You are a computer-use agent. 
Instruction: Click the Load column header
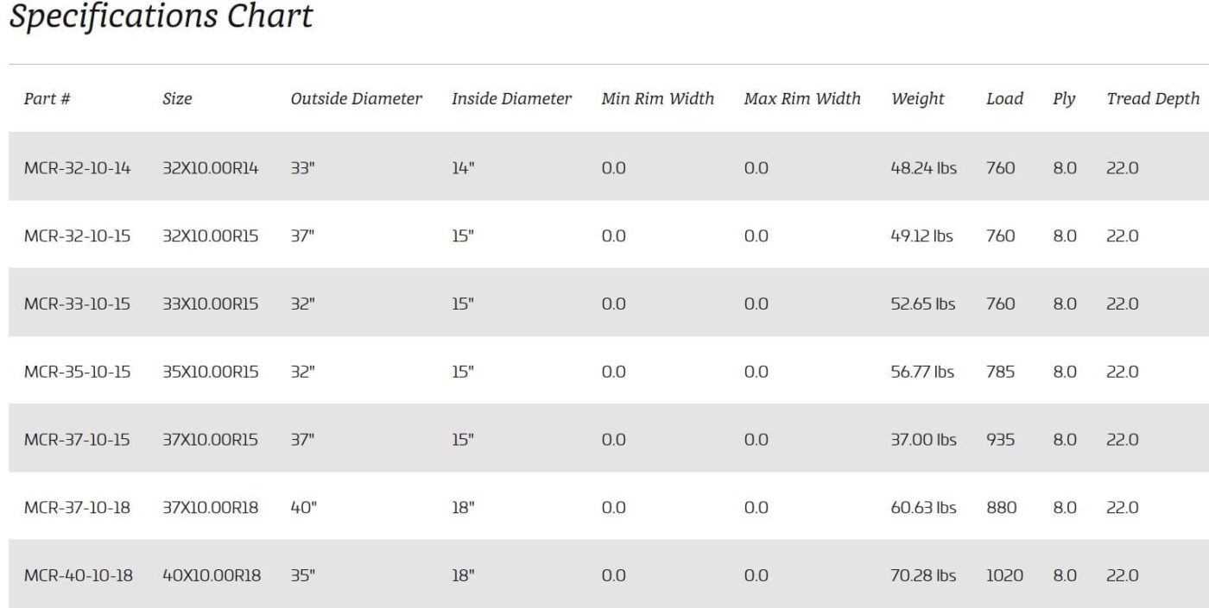pos(1004,99)
